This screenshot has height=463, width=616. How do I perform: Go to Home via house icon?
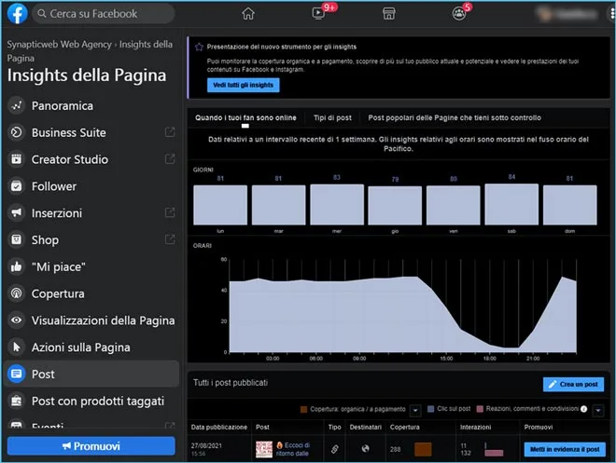pos(248,14)
